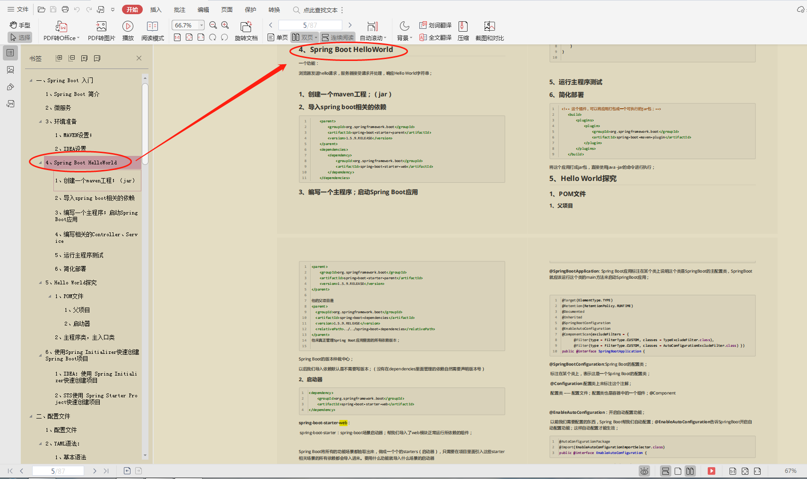Collapse the 一、Spring Boot 入门 tree node
The width and height of the screenshot is (807, 479).
click(x=31, y=80)
